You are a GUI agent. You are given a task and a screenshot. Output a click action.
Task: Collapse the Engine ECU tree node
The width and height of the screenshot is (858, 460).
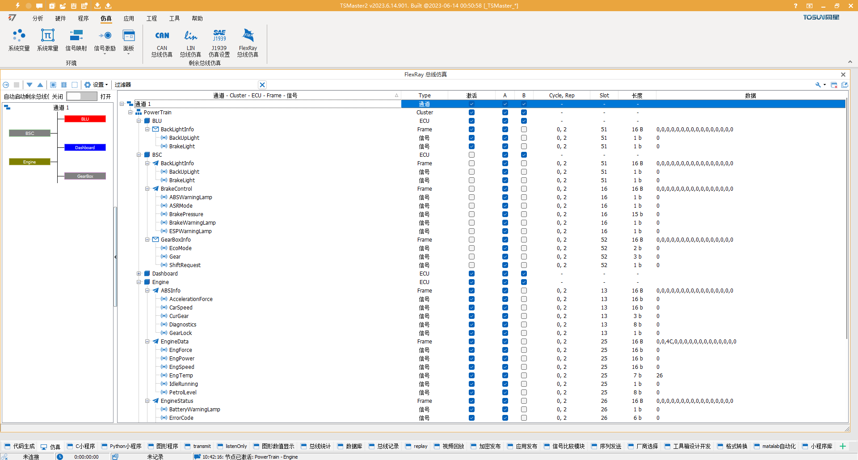click(139, 282)
